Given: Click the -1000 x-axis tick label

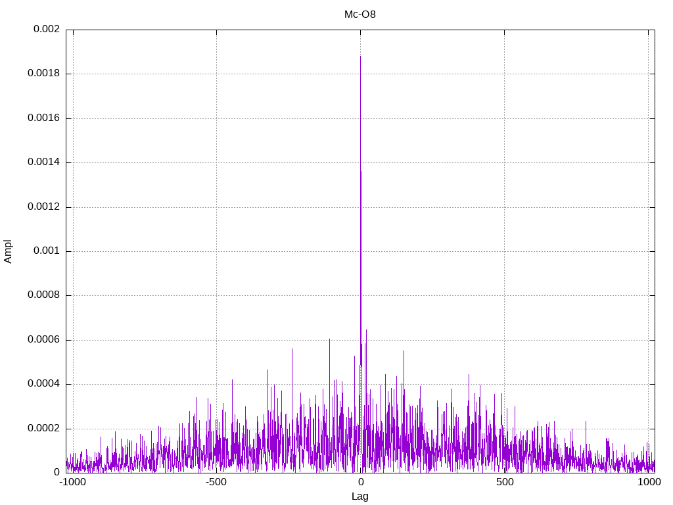Looking at the screenshot, I should [x=72, y=483].
